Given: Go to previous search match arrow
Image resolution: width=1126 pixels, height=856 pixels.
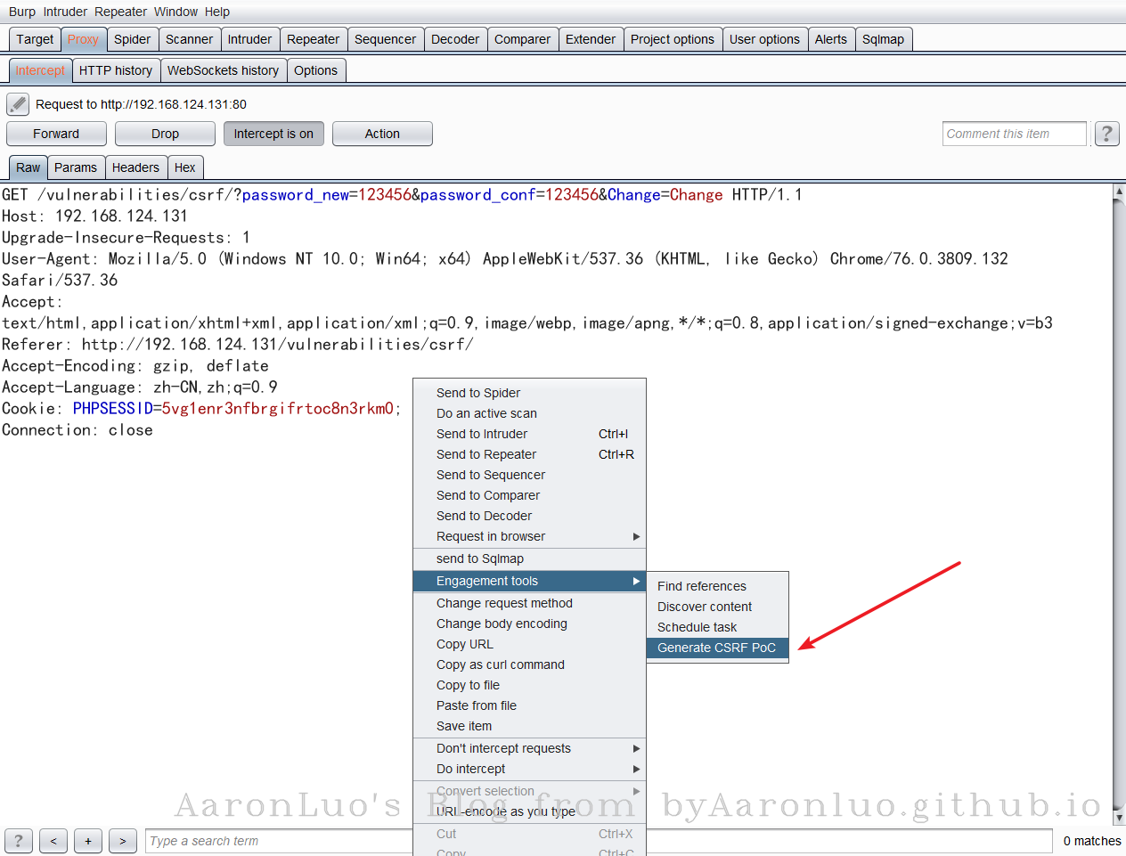Looking at the screenshot, I should click(x=53, y=841).
